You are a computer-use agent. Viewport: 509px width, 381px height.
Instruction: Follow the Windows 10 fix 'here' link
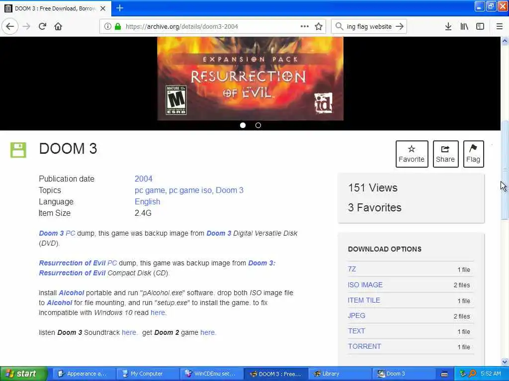tap(158, 313)
